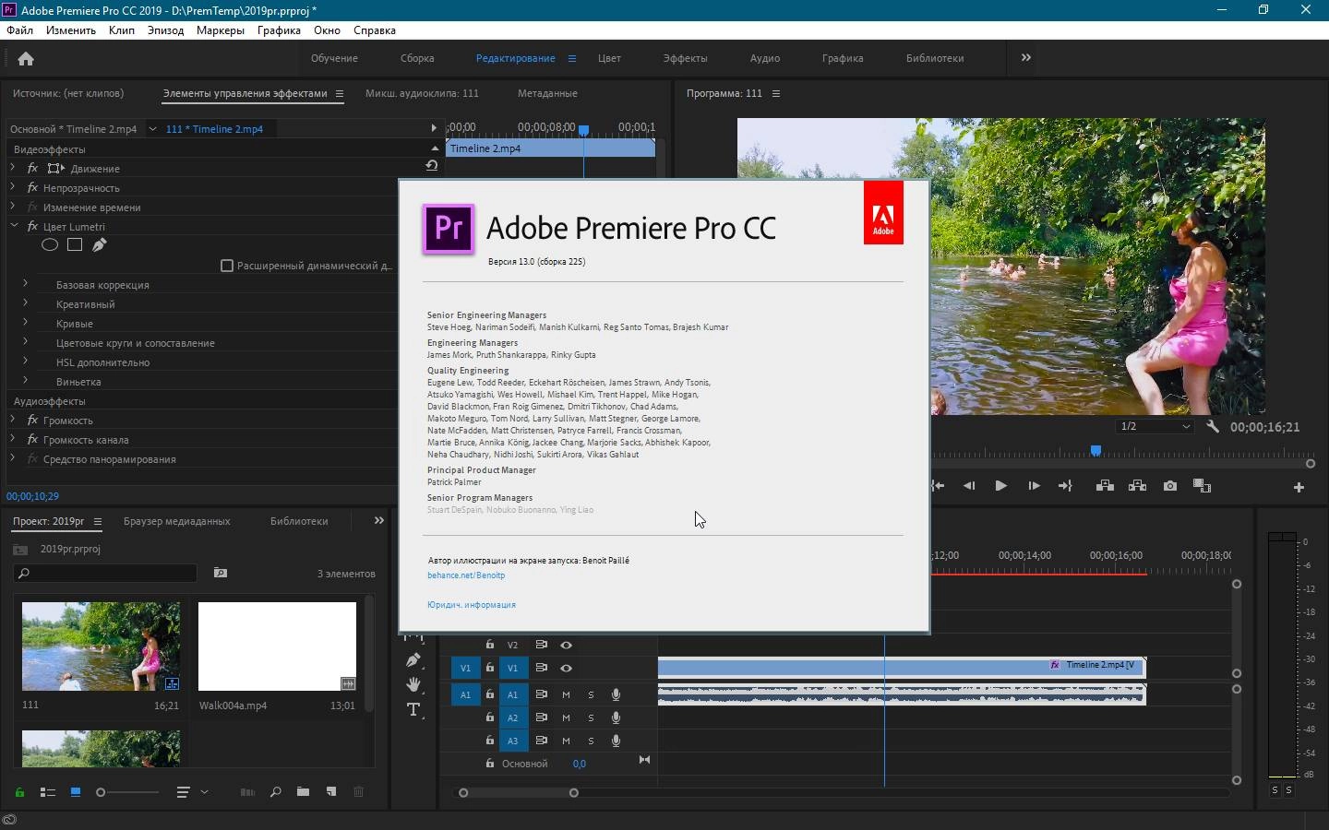Open the Метаданные panel tab
1329x830 pixels.
click(547, 93)
